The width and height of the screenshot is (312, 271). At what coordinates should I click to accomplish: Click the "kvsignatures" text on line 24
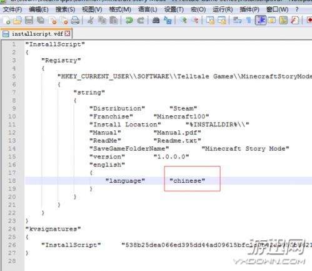[x=53, y=229]
